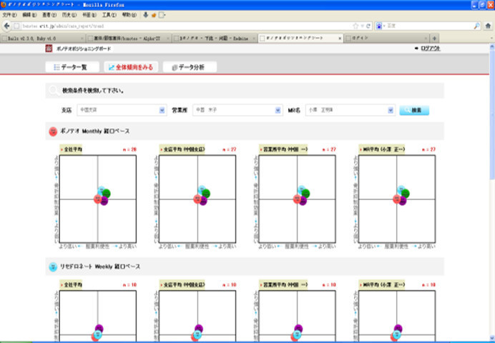Focus the browser search input box
Screen dimensions: 495x343
pyautogui.click(x=429, y=26)
